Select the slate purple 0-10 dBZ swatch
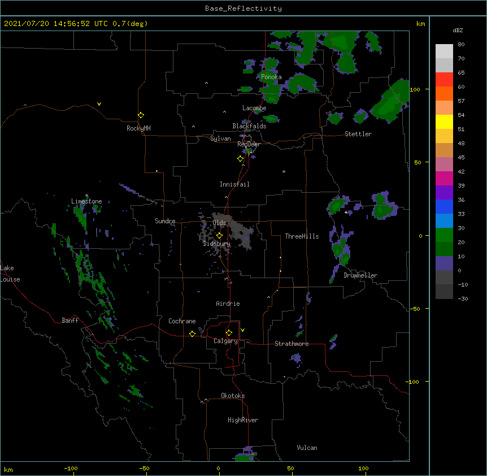Image resolution: width=487 pixels, height=476 pixels. click(x=444, y=263)
